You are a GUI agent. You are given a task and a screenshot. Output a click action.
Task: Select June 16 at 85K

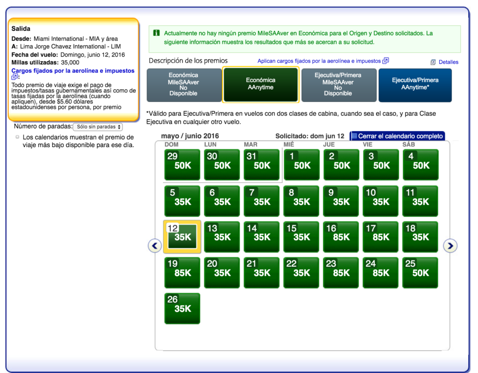click(x=341, y=237)
